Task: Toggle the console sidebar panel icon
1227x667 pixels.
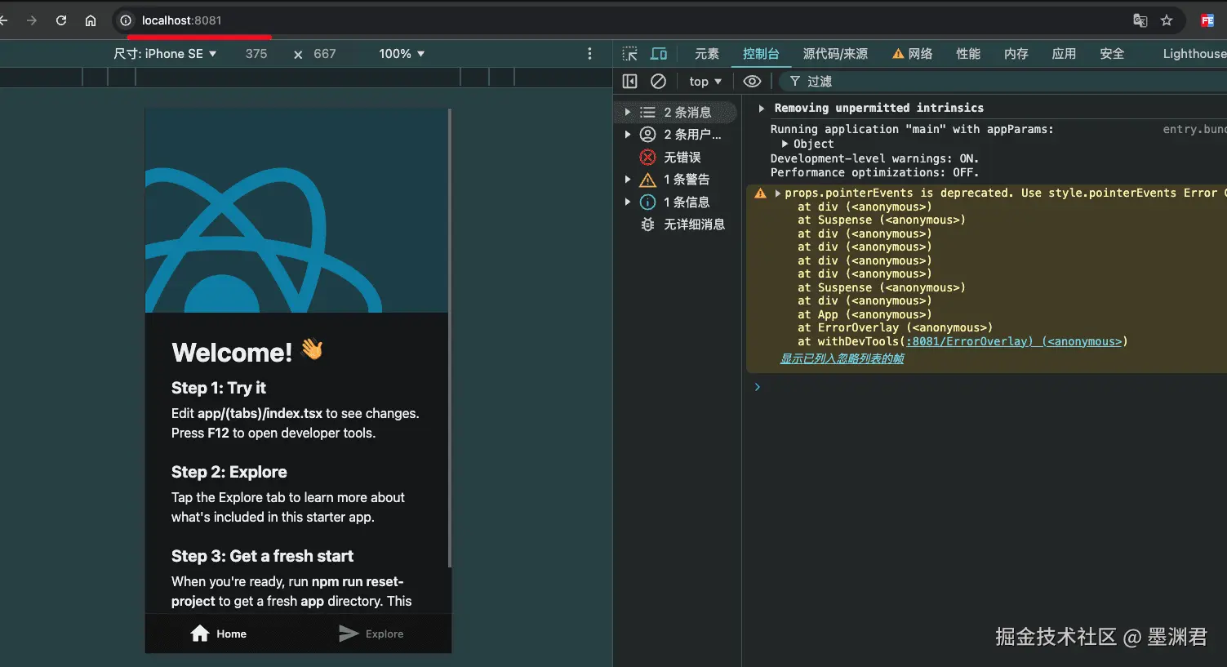Action: tap(629, 82)
